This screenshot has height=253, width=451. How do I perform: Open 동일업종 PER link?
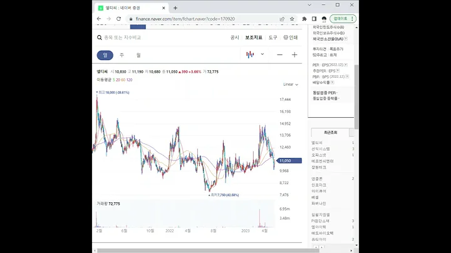pos(325,93)
